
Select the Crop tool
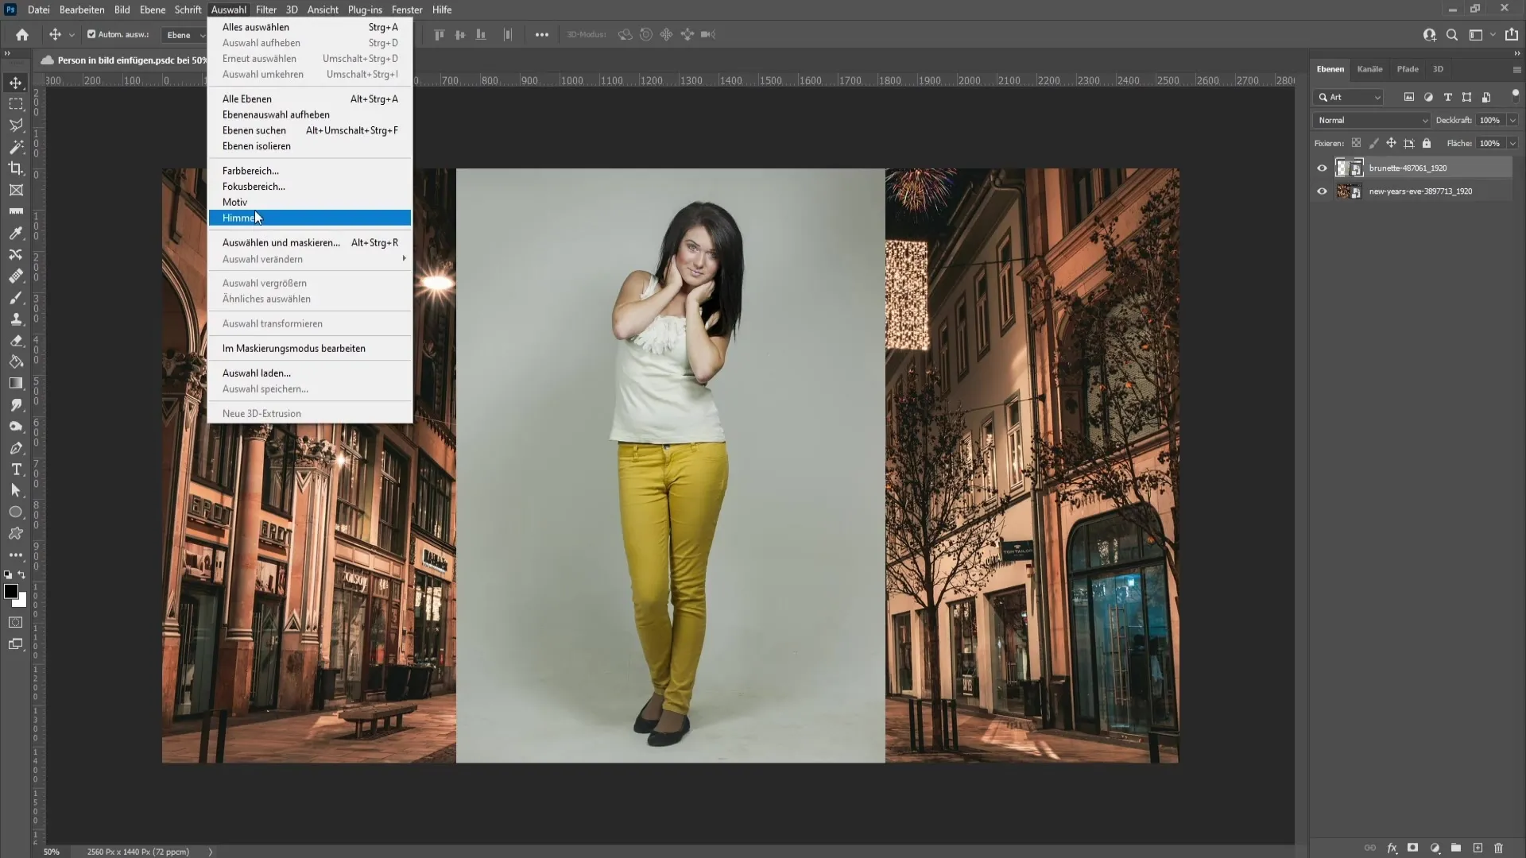[16, 167]
